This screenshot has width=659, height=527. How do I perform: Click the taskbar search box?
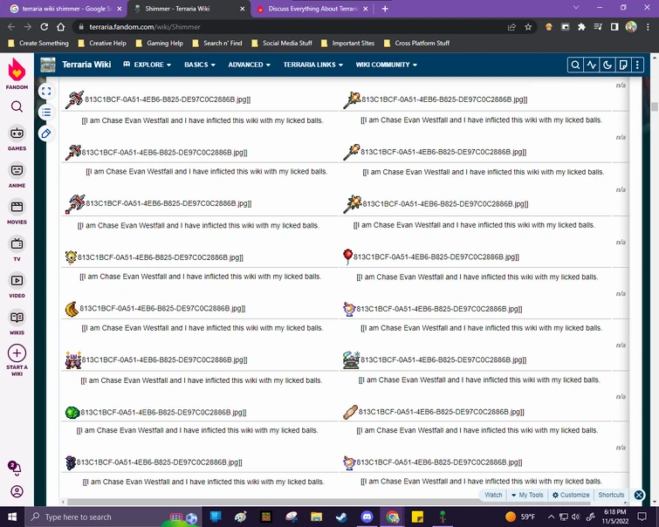pyautogui.click(x=113, y=517)
